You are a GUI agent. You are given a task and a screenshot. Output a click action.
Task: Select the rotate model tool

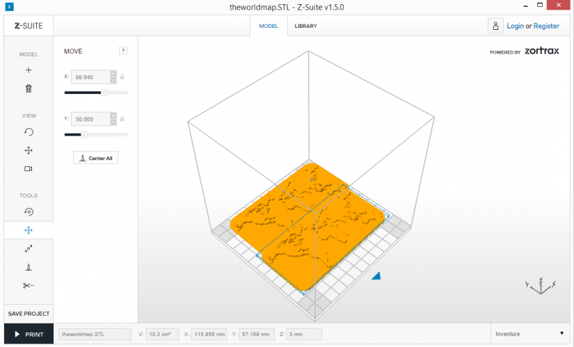(29, 211)
